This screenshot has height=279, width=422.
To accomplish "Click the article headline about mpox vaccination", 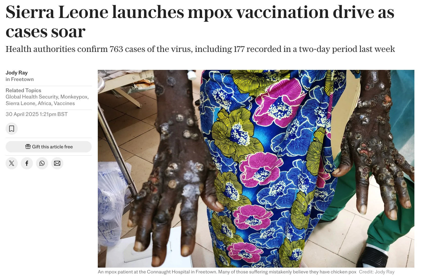I will pyautogui.click(x=200, y=22).
